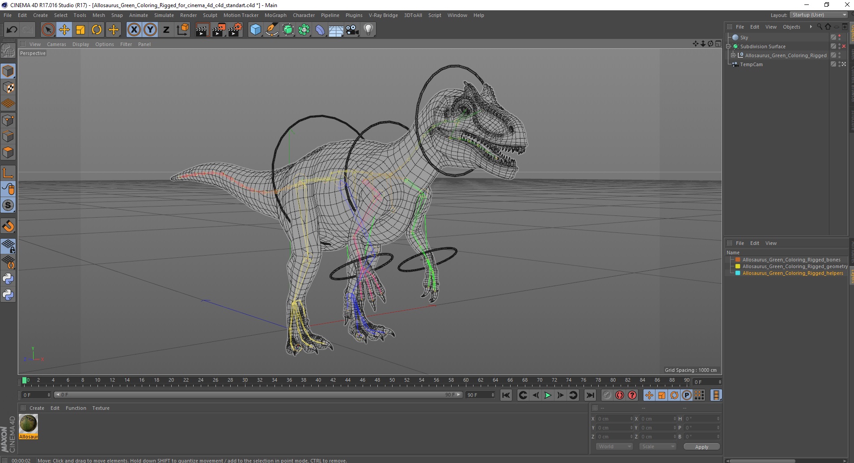The image size is (854, 463).
Task: Switch to Polygons mode
Action: pos(8,152)
